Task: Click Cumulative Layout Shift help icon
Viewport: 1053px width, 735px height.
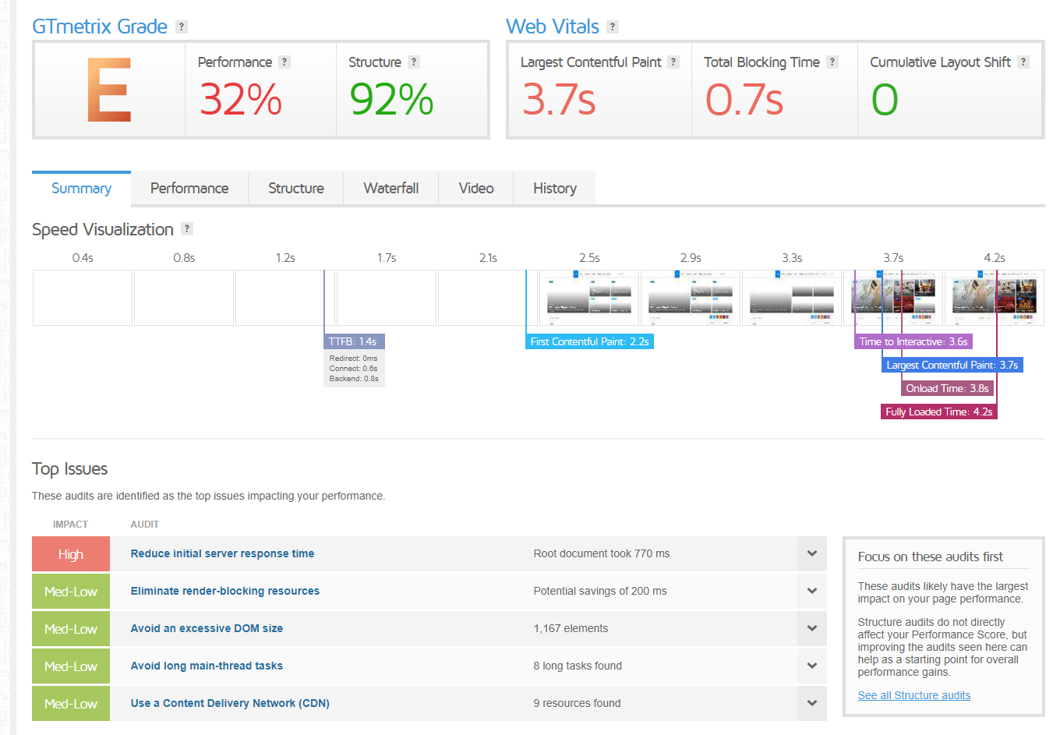Action: (1023, 62)
